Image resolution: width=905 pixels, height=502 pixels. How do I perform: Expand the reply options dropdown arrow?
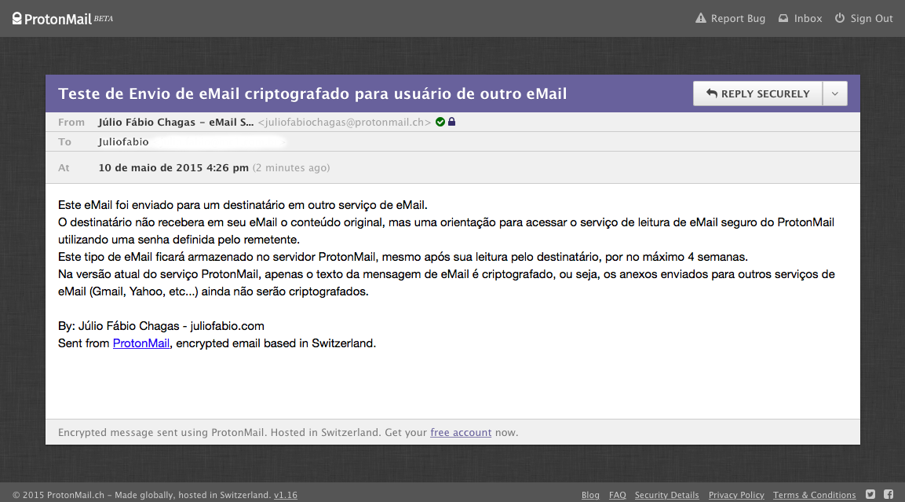[x=834, y=93]
